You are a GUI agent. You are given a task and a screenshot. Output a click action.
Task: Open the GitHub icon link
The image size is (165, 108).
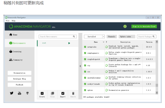click(x=27, y=93)
